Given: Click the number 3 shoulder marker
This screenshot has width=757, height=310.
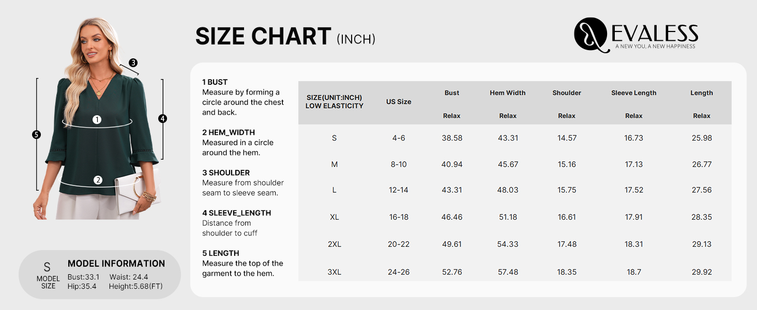Looking at the screenshot, I should click(133, 63).
